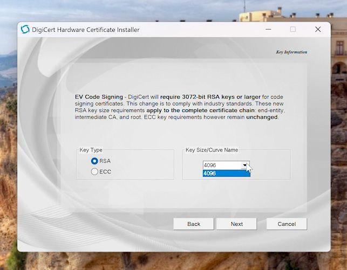The height and width of the screenshot is (270, 347).
Task: Click the DigiCert logo in title bar
Action: pyautogui.click(x=25, y=30)
